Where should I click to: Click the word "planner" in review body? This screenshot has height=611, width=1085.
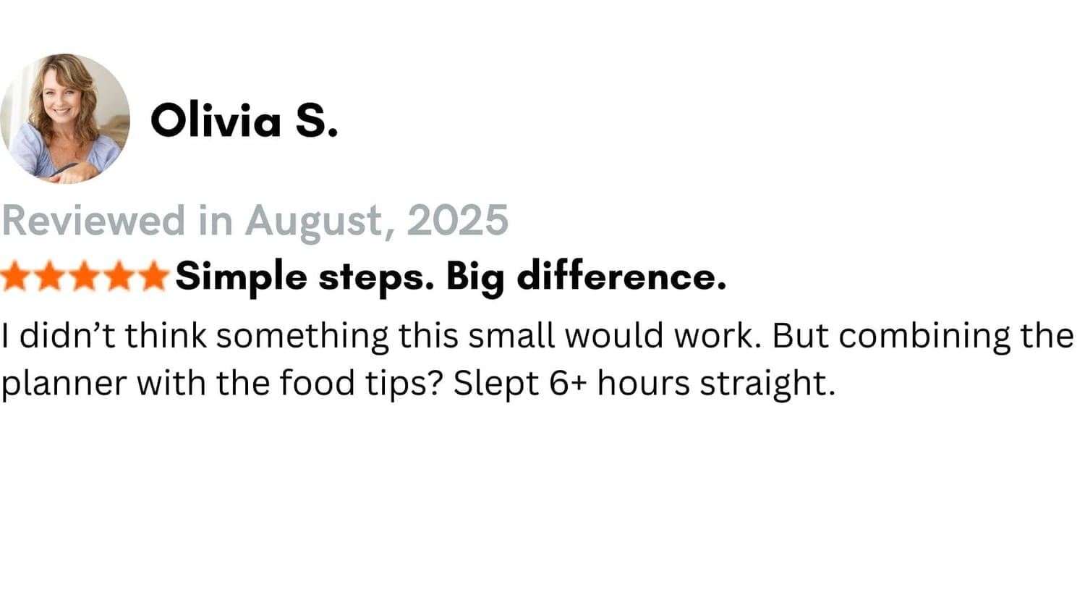[x=64, y=383]
